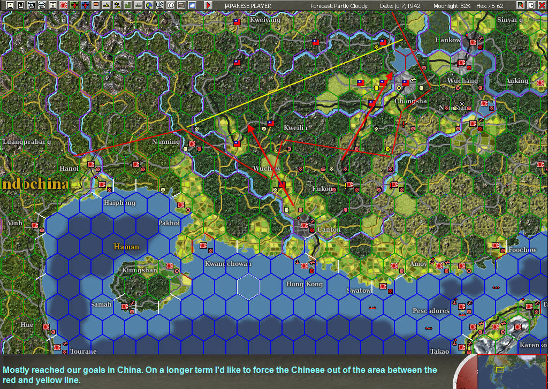The image size is (548, 389).
Task: Select the Chinese unit on Changsha
Action: pyautogui.click(x=406, y=83)
